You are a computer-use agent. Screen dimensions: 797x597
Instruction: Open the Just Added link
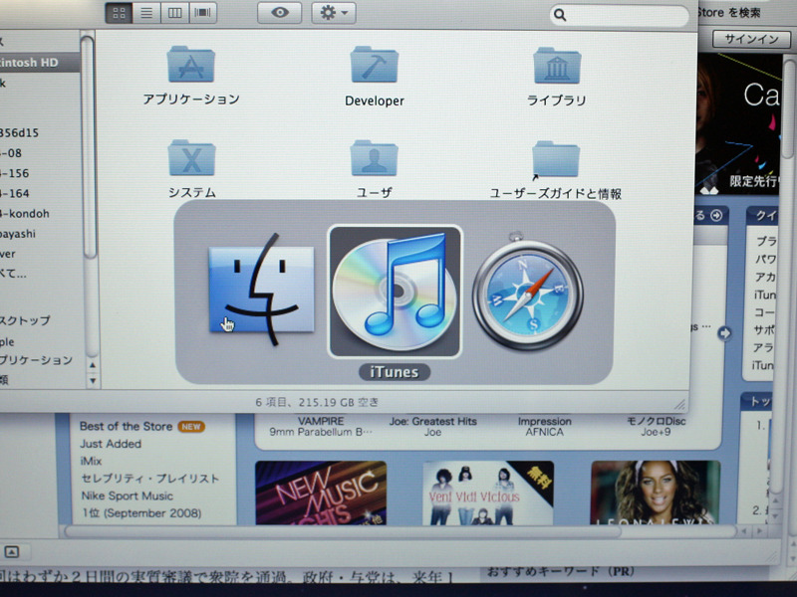111,444
